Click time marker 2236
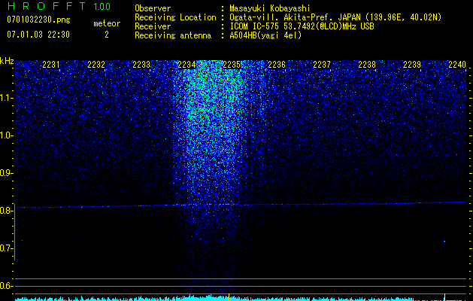The width and height of the screenshot is (473, 301). click(277, 65)
